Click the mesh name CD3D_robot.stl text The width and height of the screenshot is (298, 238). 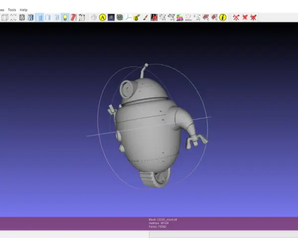pyautogui.click(x=167, y=220)
